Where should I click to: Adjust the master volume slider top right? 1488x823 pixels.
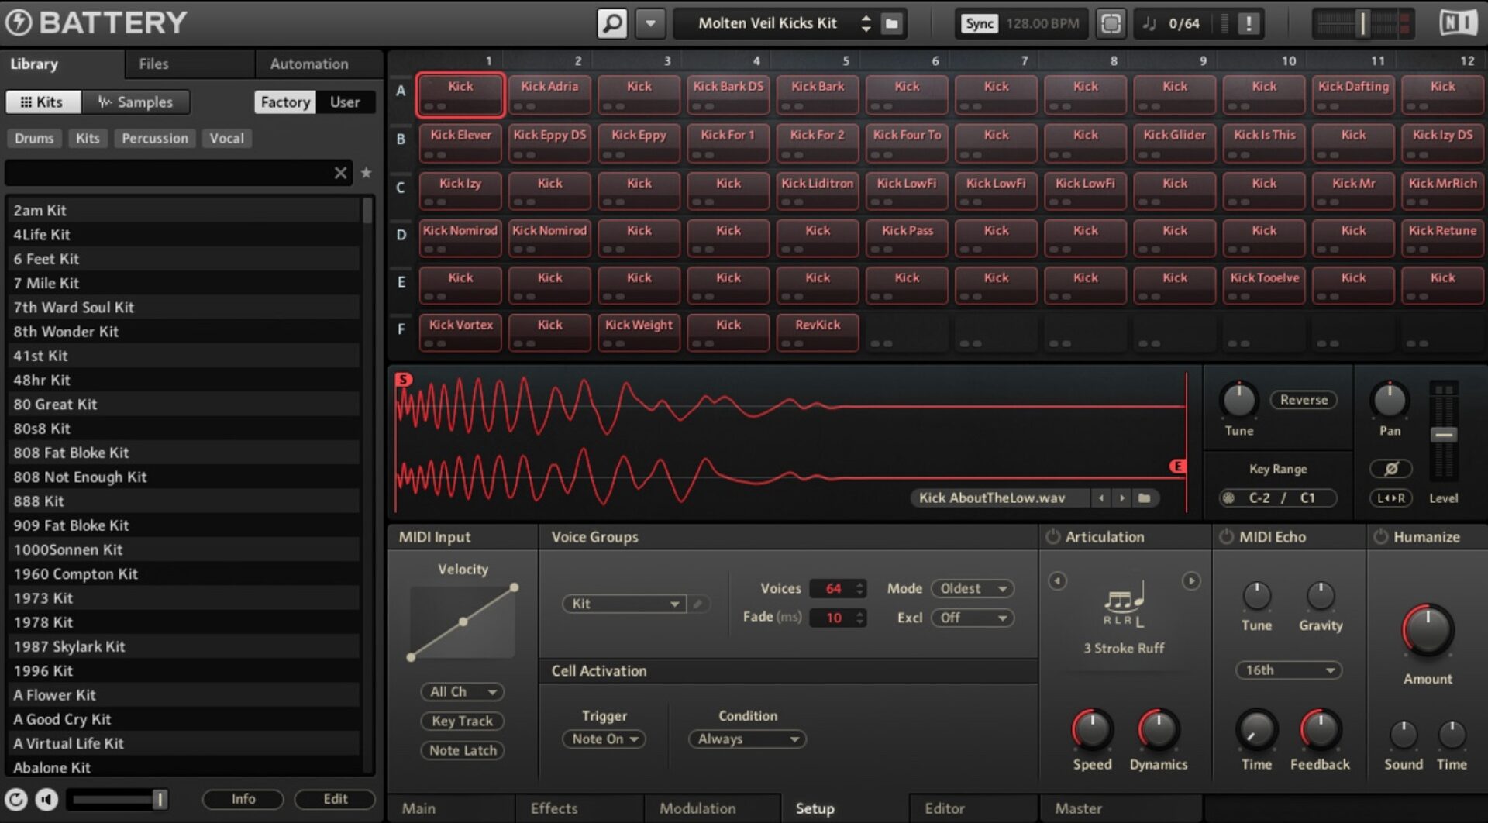(x=1362, y=22)
